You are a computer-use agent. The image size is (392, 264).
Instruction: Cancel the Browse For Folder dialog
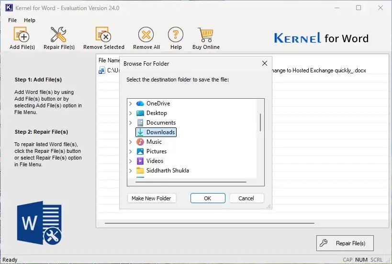point(246,198)
